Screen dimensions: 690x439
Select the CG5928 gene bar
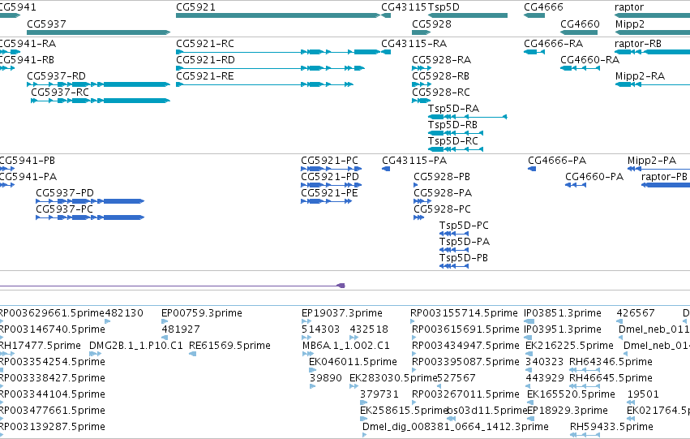pos(421,32)
